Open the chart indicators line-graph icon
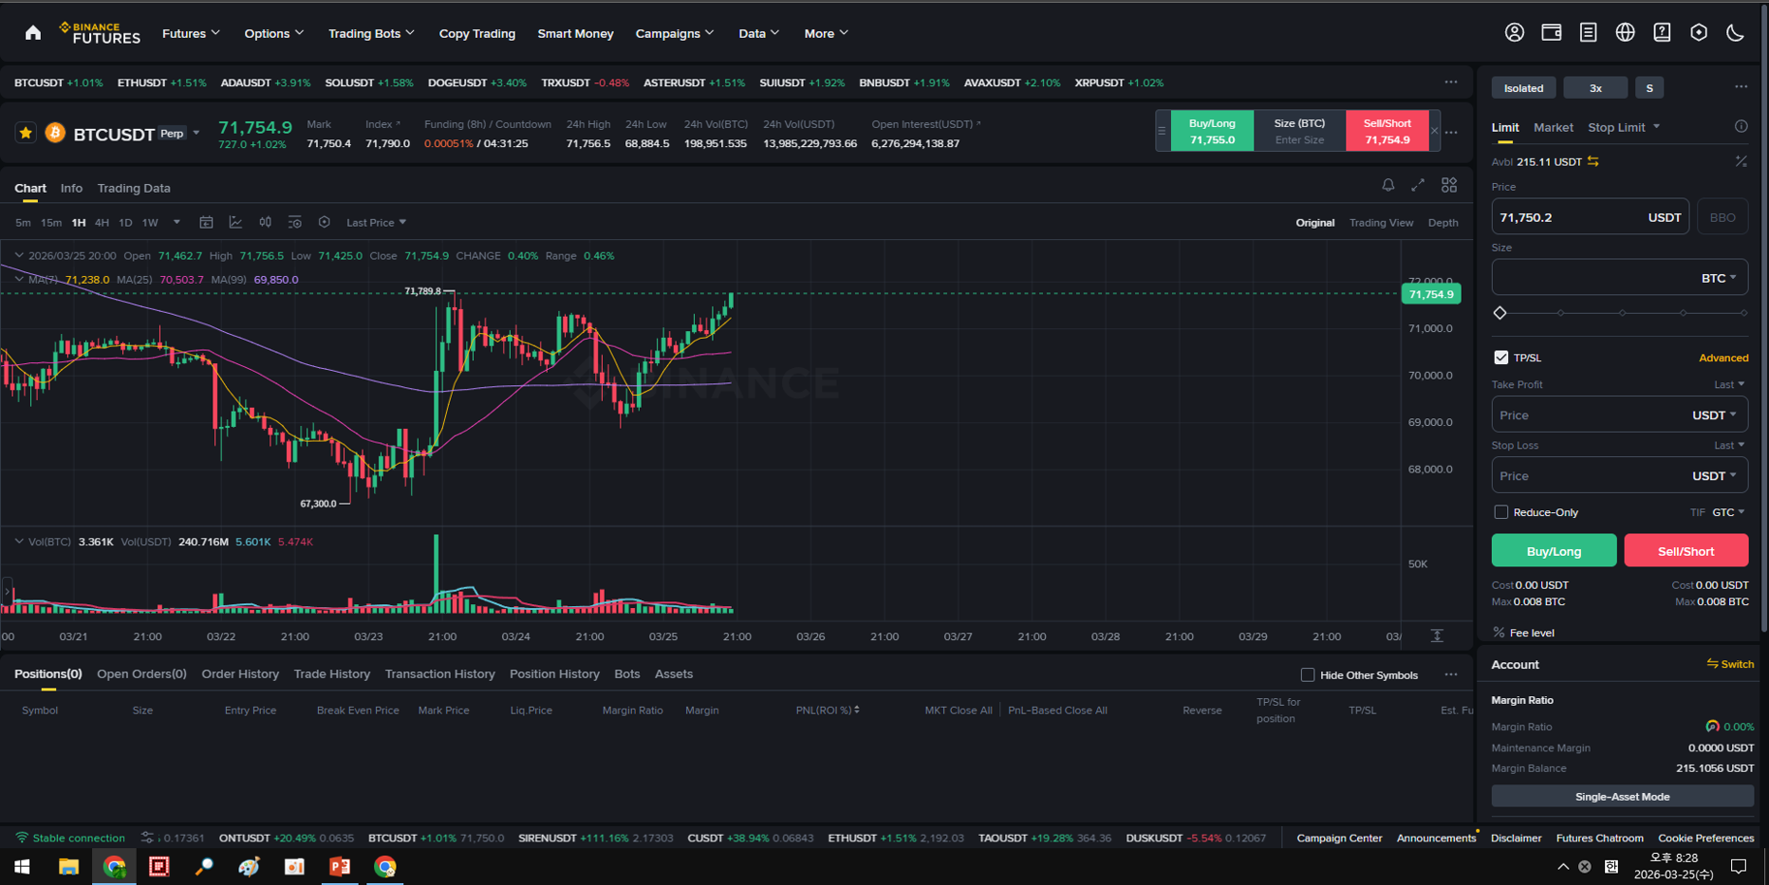The image size is (1769, 885). click(235, 222)
